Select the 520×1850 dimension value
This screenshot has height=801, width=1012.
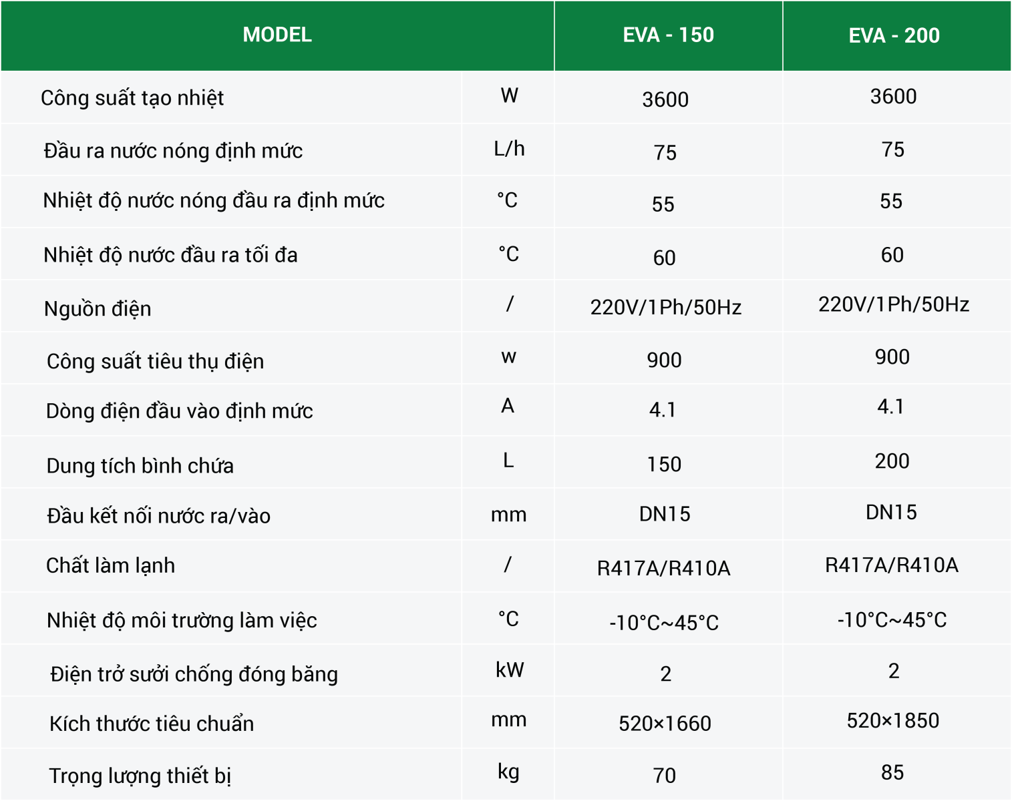coord(892,721)
